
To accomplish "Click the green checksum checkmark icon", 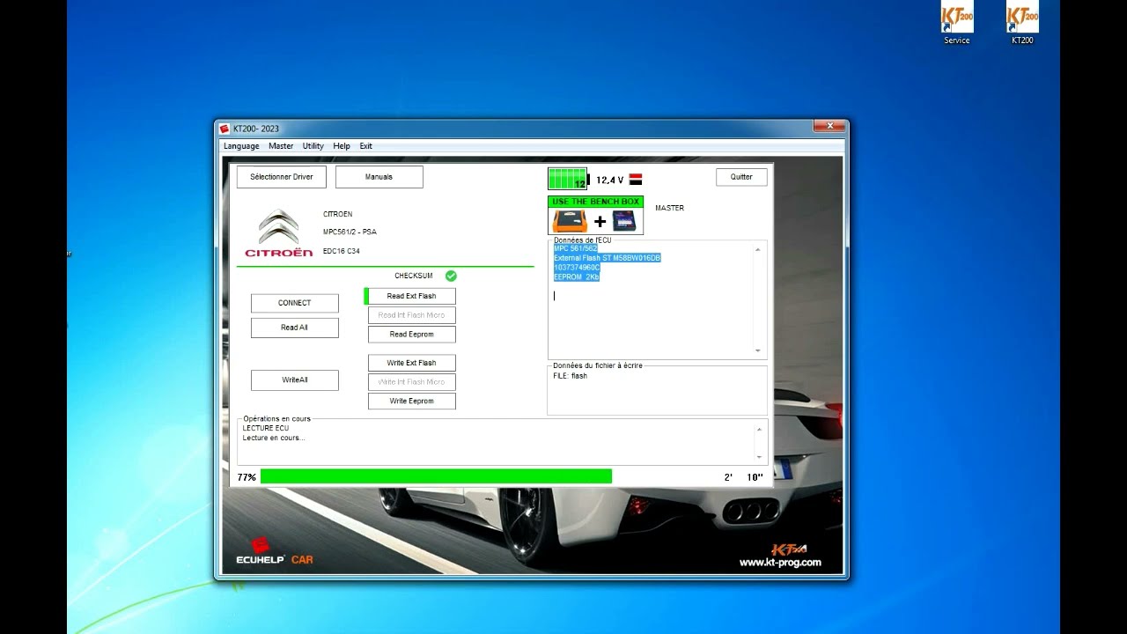I will tap(451, 276).
